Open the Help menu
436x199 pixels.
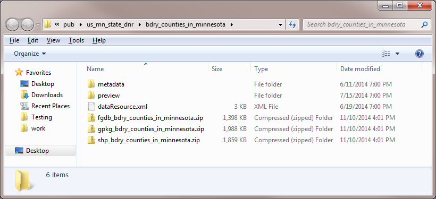(99, 40)
